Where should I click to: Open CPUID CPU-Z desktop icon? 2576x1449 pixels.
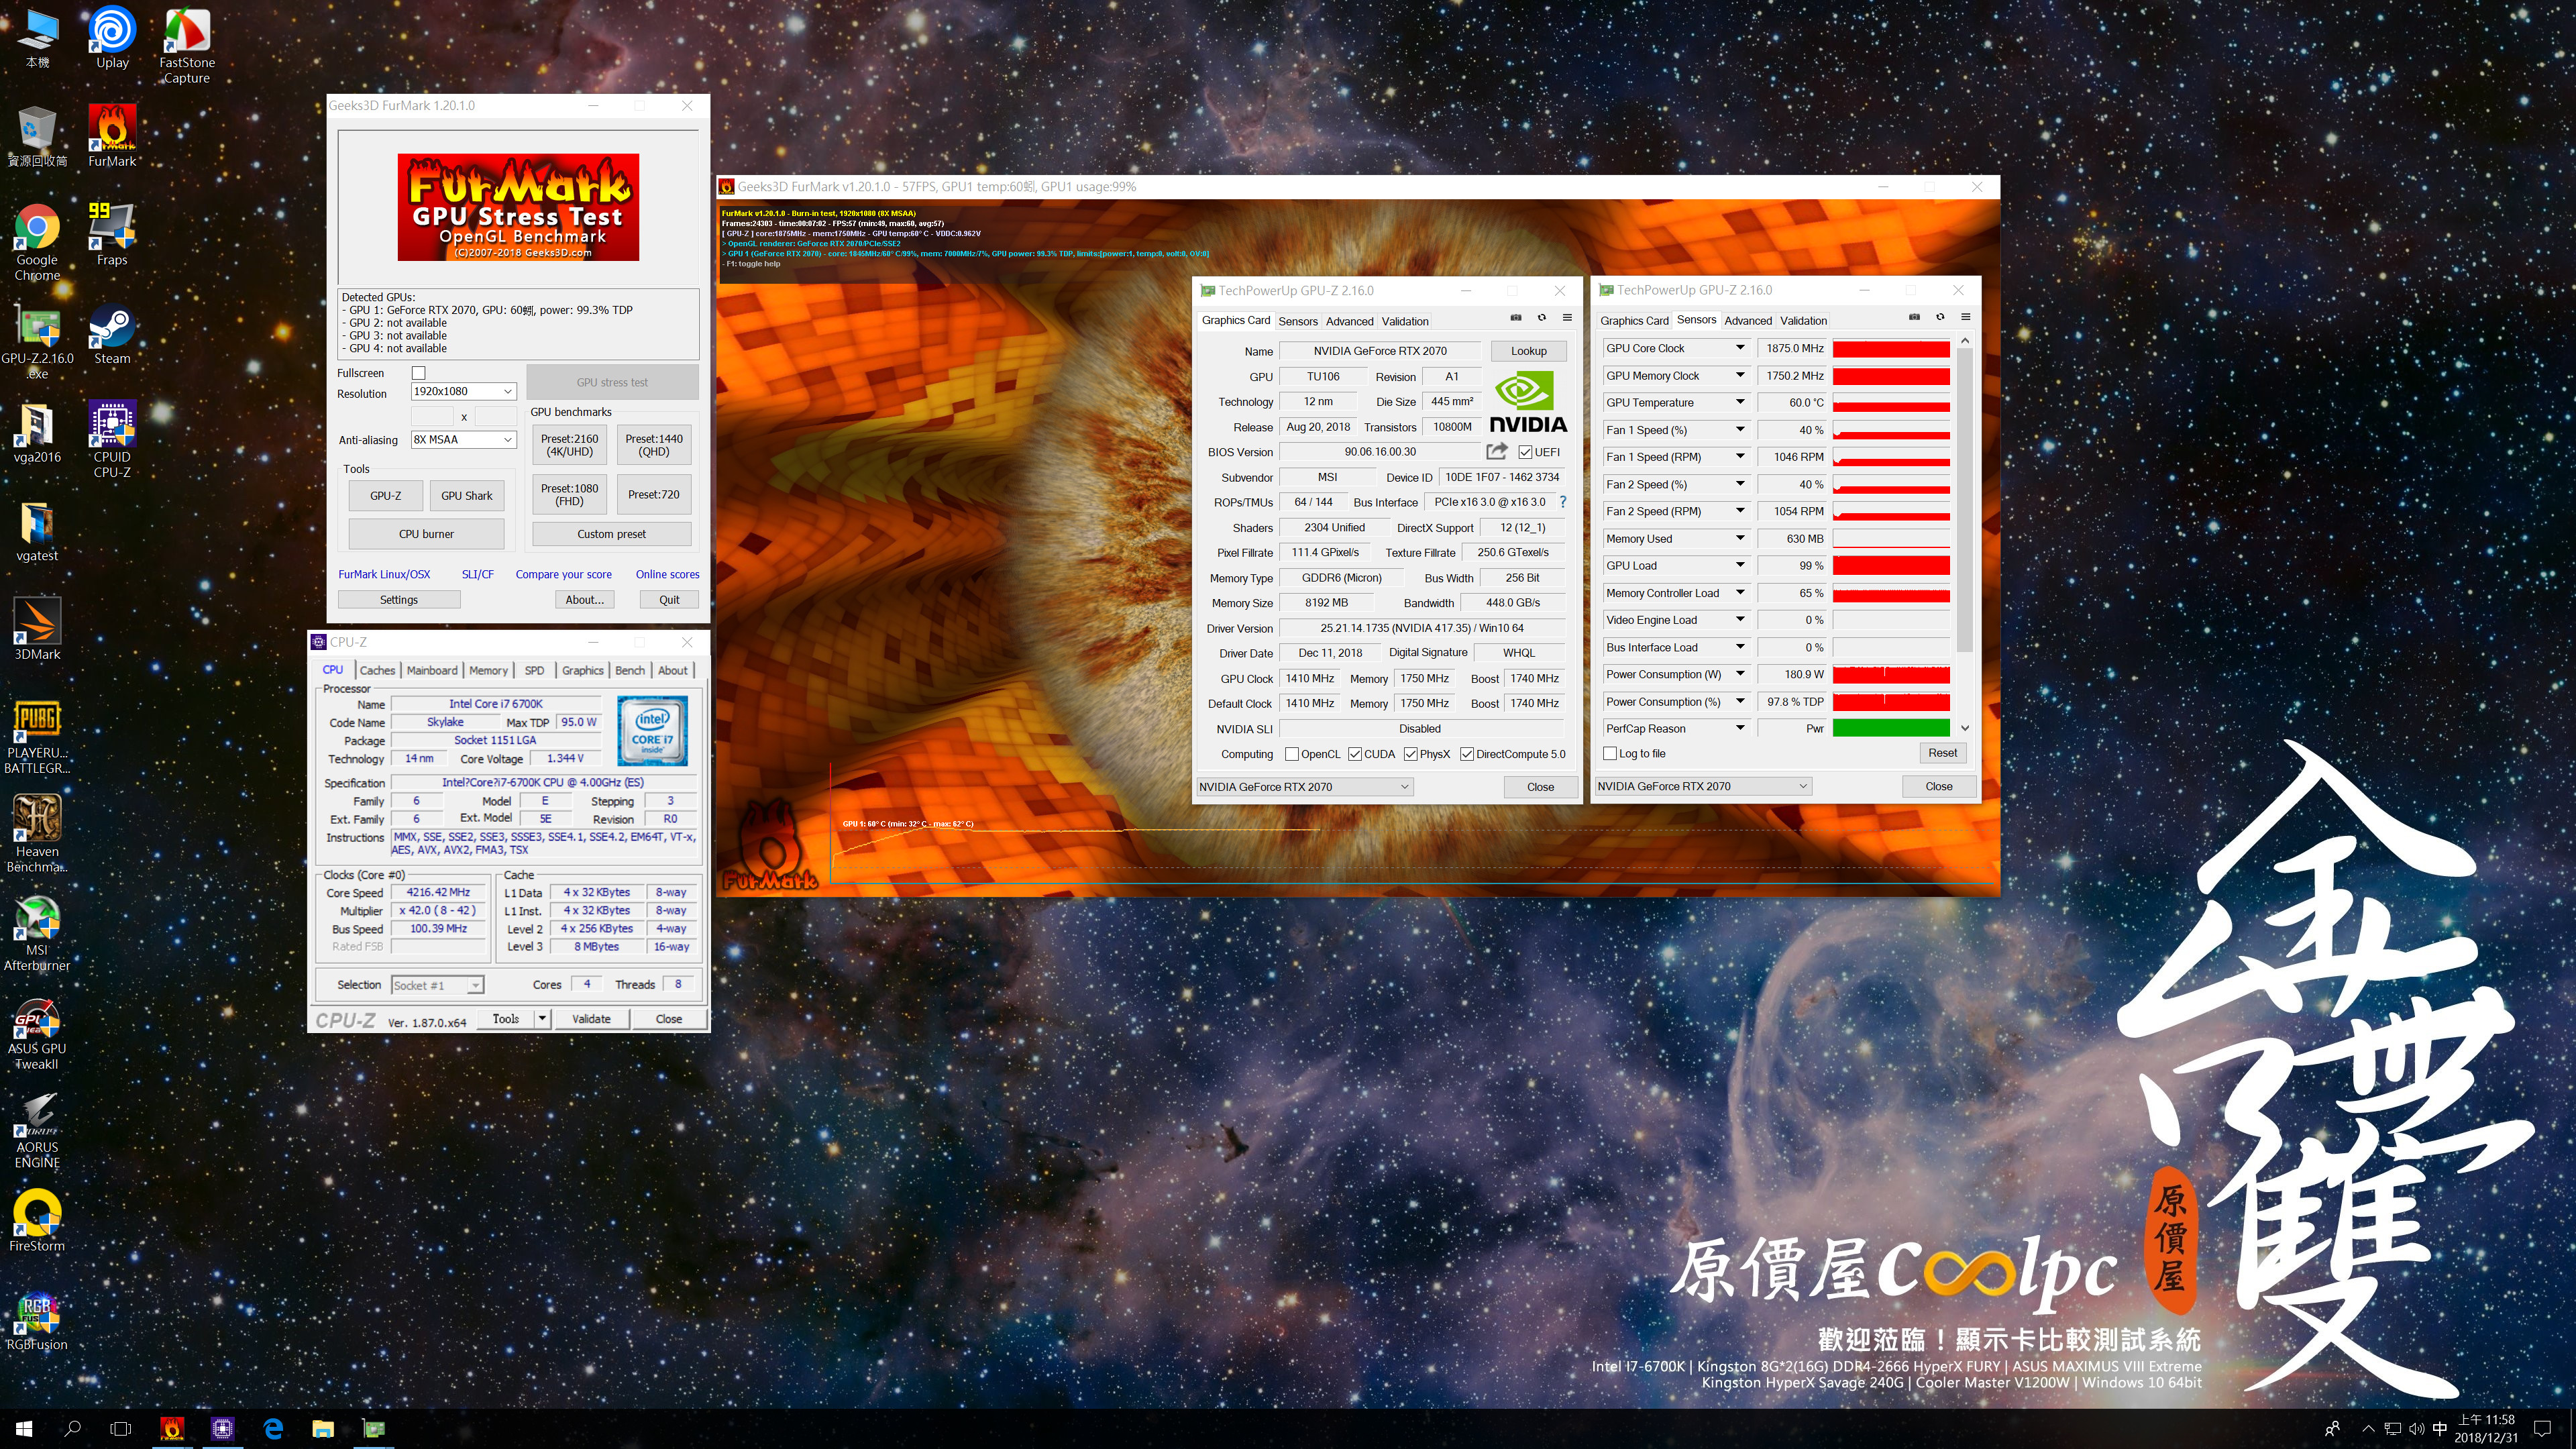(x=112, y=440)
